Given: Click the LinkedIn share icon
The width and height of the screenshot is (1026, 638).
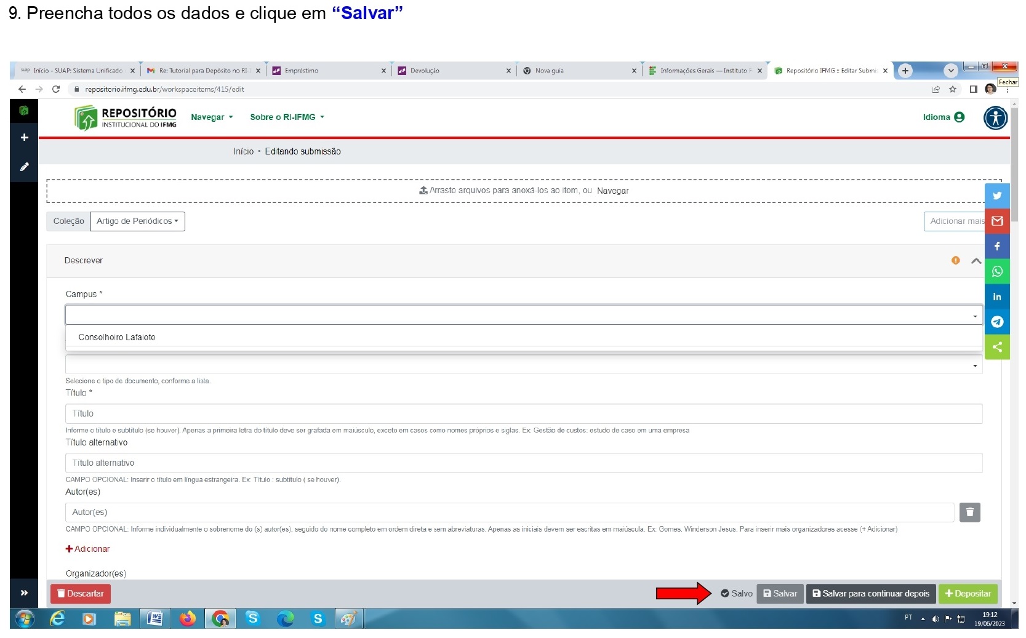Looking at the screenshot, I should [x=997, y=297].
